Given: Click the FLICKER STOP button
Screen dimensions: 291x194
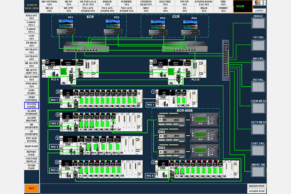Looking at the screenshot, I should pos(257,191).
